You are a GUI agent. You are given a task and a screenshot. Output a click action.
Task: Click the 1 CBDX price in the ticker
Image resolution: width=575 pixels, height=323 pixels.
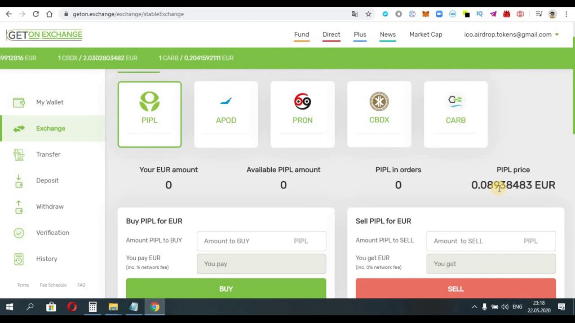(x=97, y=58)
